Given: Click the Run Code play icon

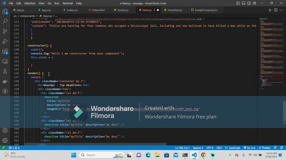Looking at the screenshot, I should [x=270, y=10].
